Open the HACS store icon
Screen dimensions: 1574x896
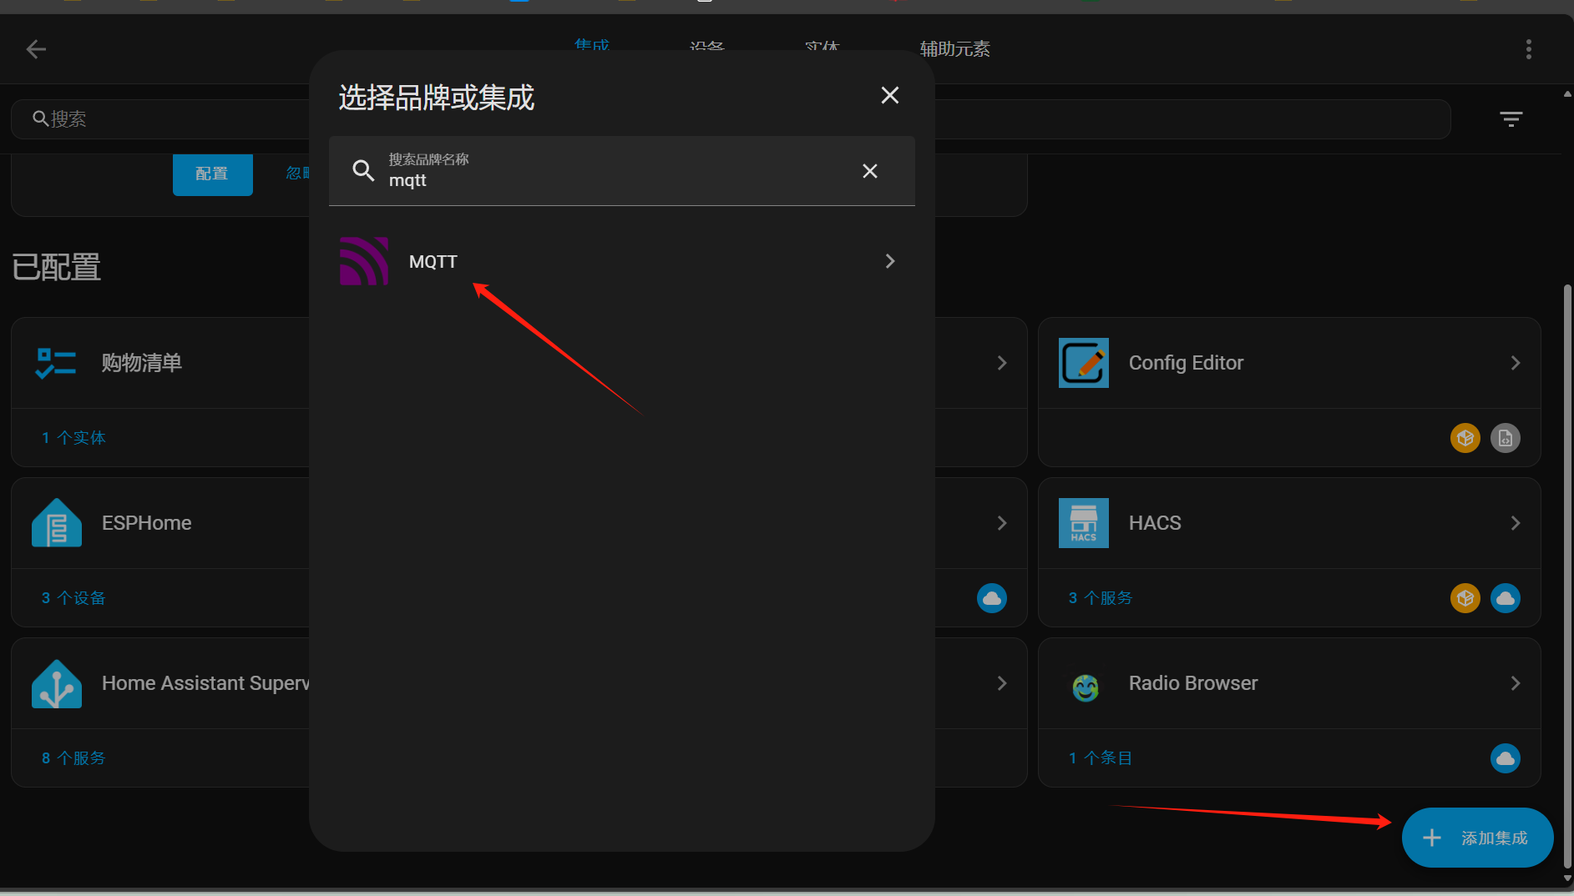[x=1084, y=523]
